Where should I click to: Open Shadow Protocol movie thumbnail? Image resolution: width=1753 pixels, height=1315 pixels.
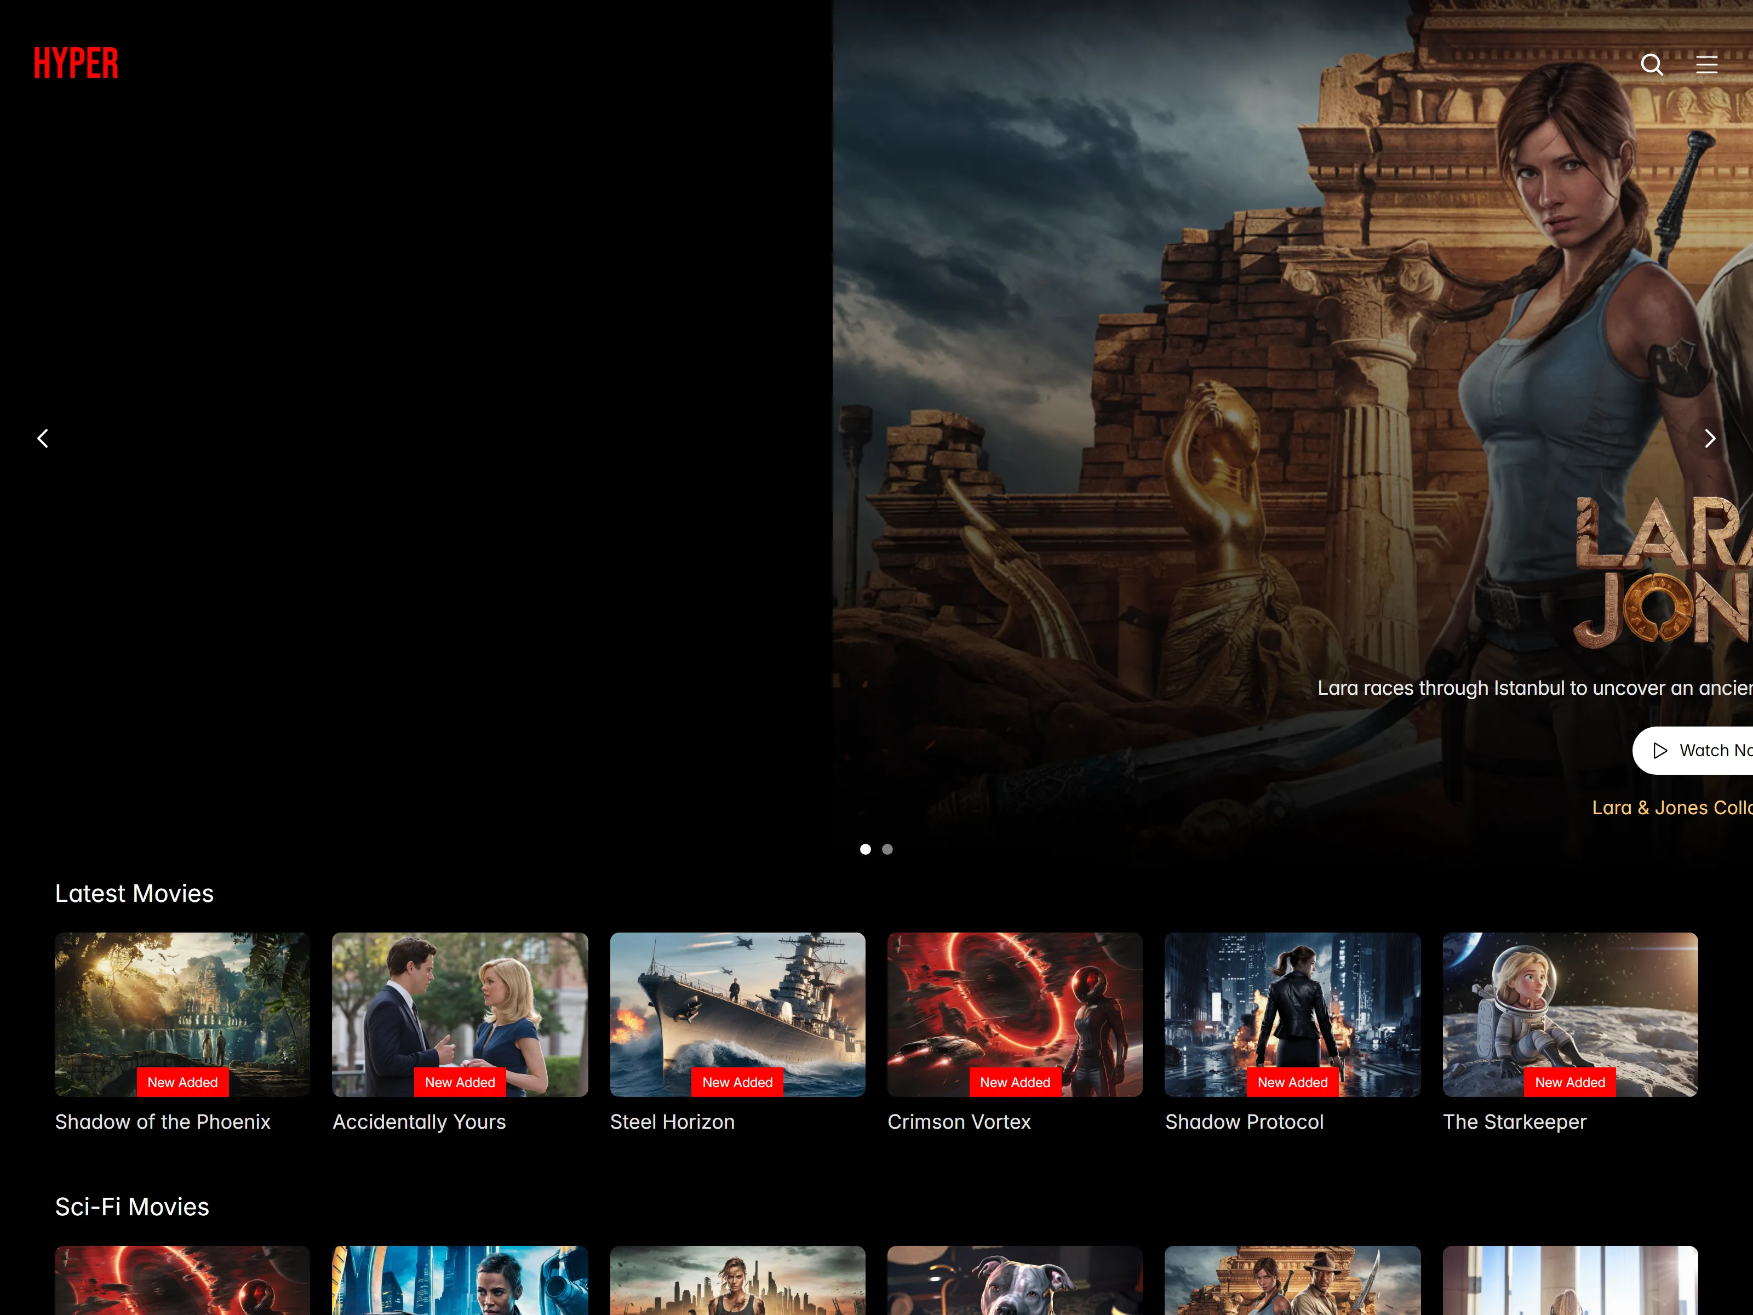point(1292,1015)
